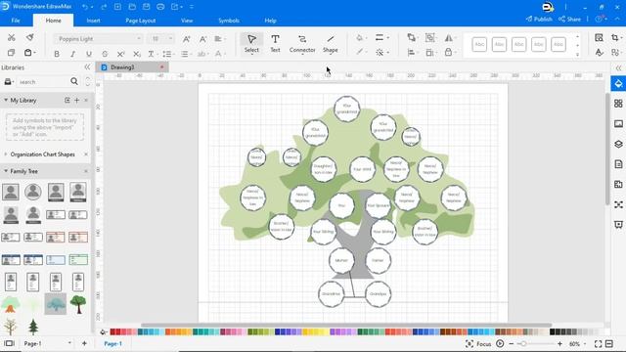Open the Fill style panel icon on right
Image resolution: width=626 pixels, height=352 pixels.
coord(618,84)
